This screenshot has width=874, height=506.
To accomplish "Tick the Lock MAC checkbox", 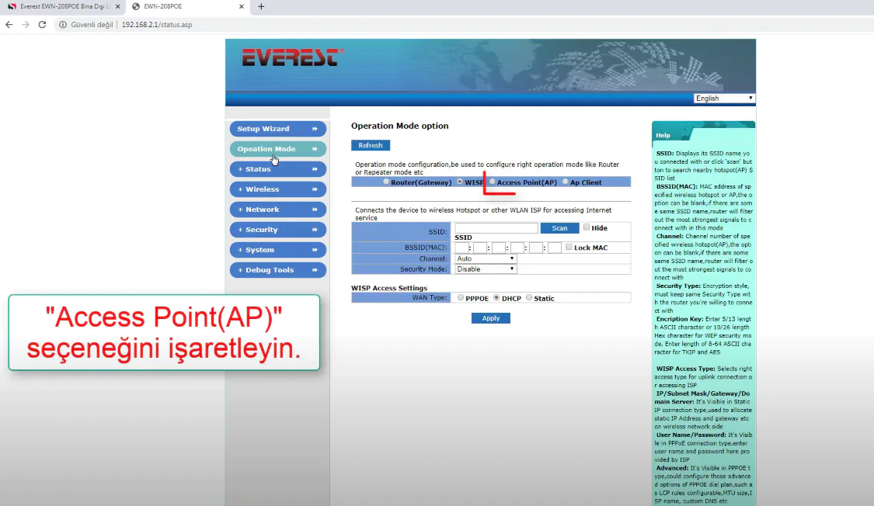I will (x=569, y=247).
